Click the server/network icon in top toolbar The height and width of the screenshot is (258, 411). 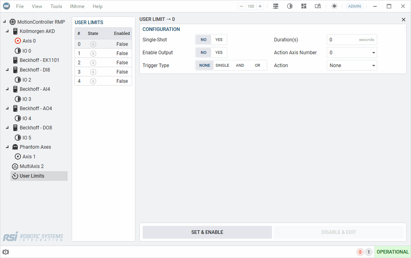[x=276, y=6]
